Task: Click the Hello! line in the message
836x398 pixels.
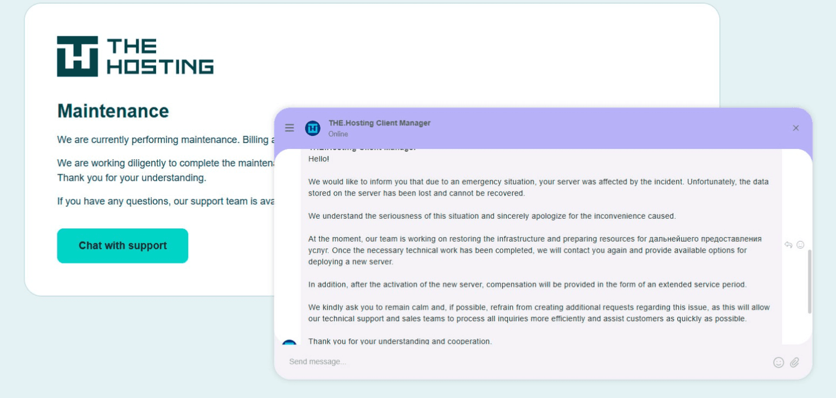Action: coord(319,159)
